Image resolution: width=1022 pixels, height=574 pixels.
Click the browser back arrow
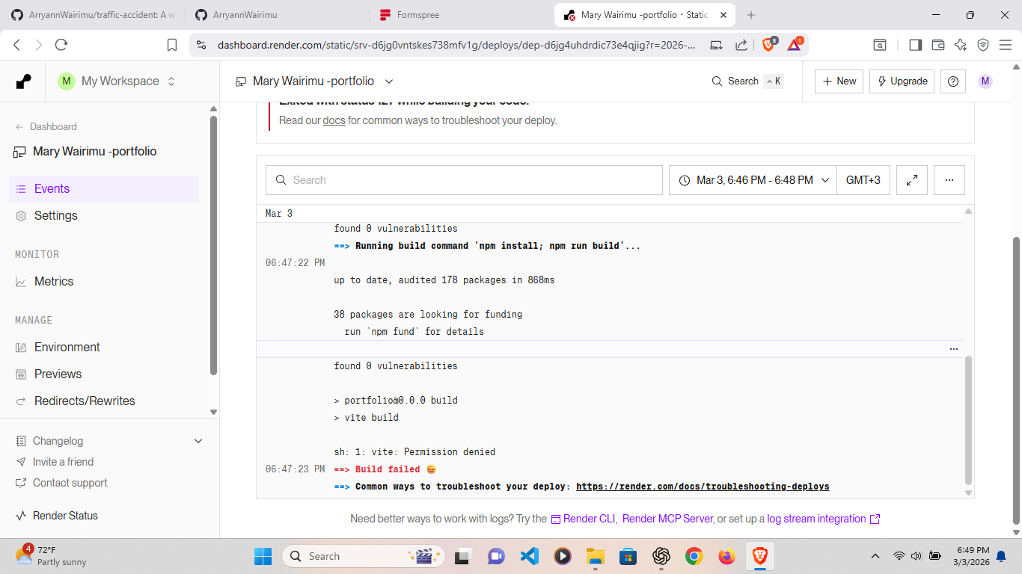pyautogui.click(x=17, y=45)
